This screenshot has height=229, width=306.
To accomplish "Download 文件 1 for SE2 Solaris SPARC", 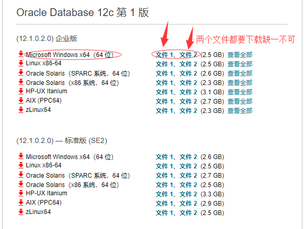I will click(164, 176).
